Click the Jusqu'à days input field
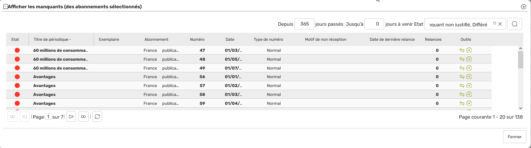 pos(374,24)
